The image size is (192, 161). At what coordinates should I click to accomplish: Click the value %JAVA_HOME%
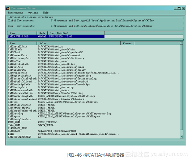[46, 125]
